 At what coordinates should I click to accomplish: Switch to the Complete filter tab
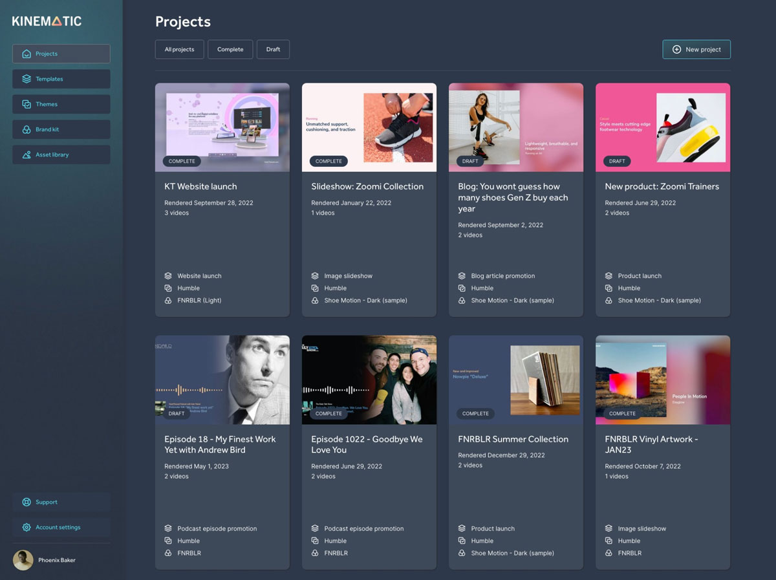(x=230, y=49)
